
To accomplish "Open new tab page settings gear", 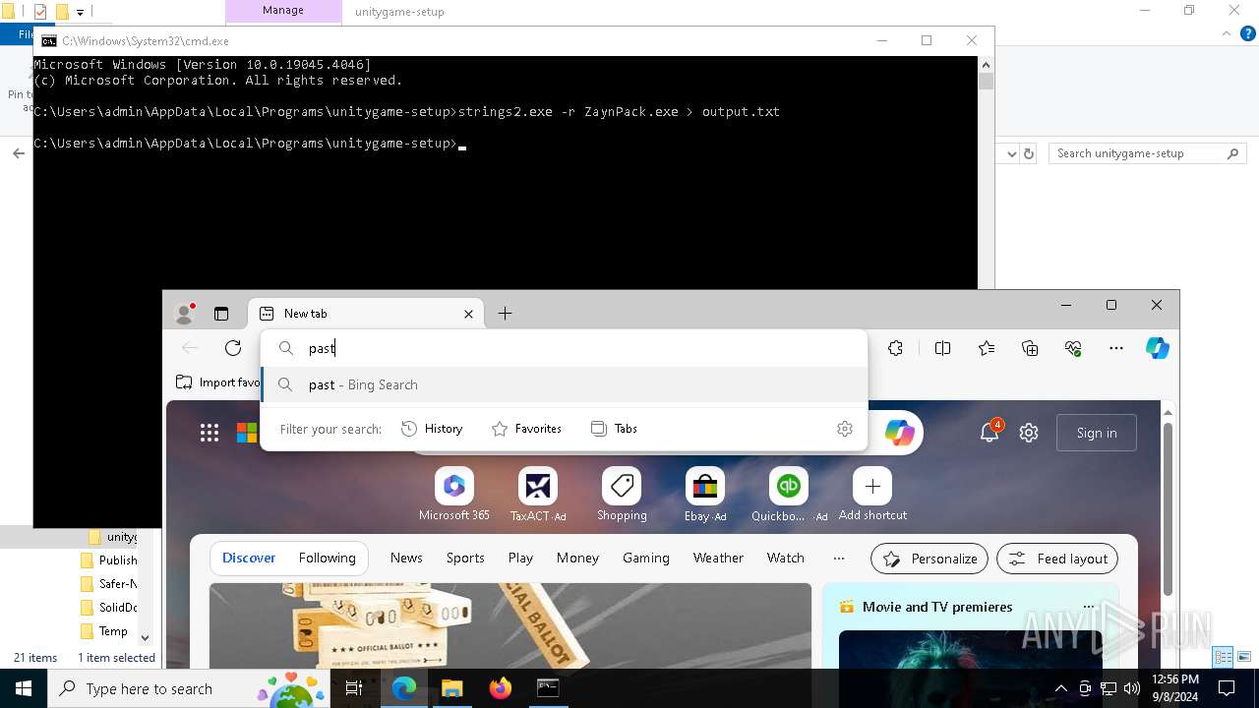I will pyautogui.click(x=1029, y=433).
